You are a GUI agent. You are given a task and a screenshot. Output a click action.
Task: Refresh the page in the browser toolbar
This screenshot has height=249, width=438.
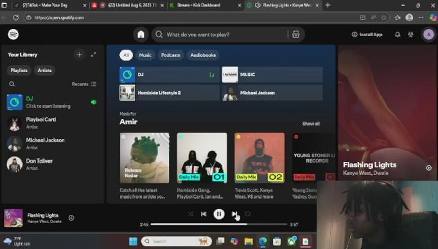[x=16, y=18]
